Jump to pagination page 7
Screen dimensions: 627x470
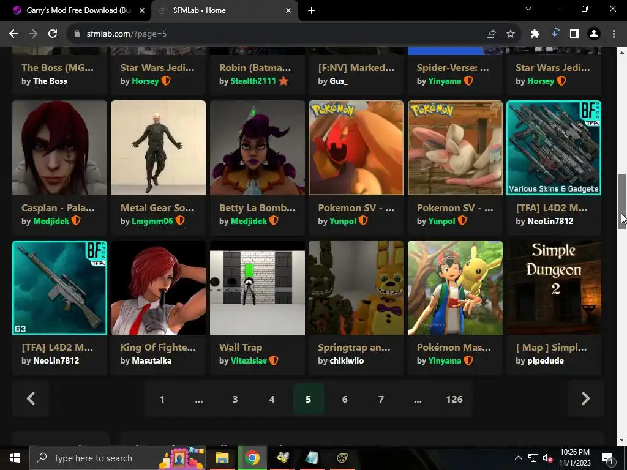pyautogui.click(x=381, y=399)
